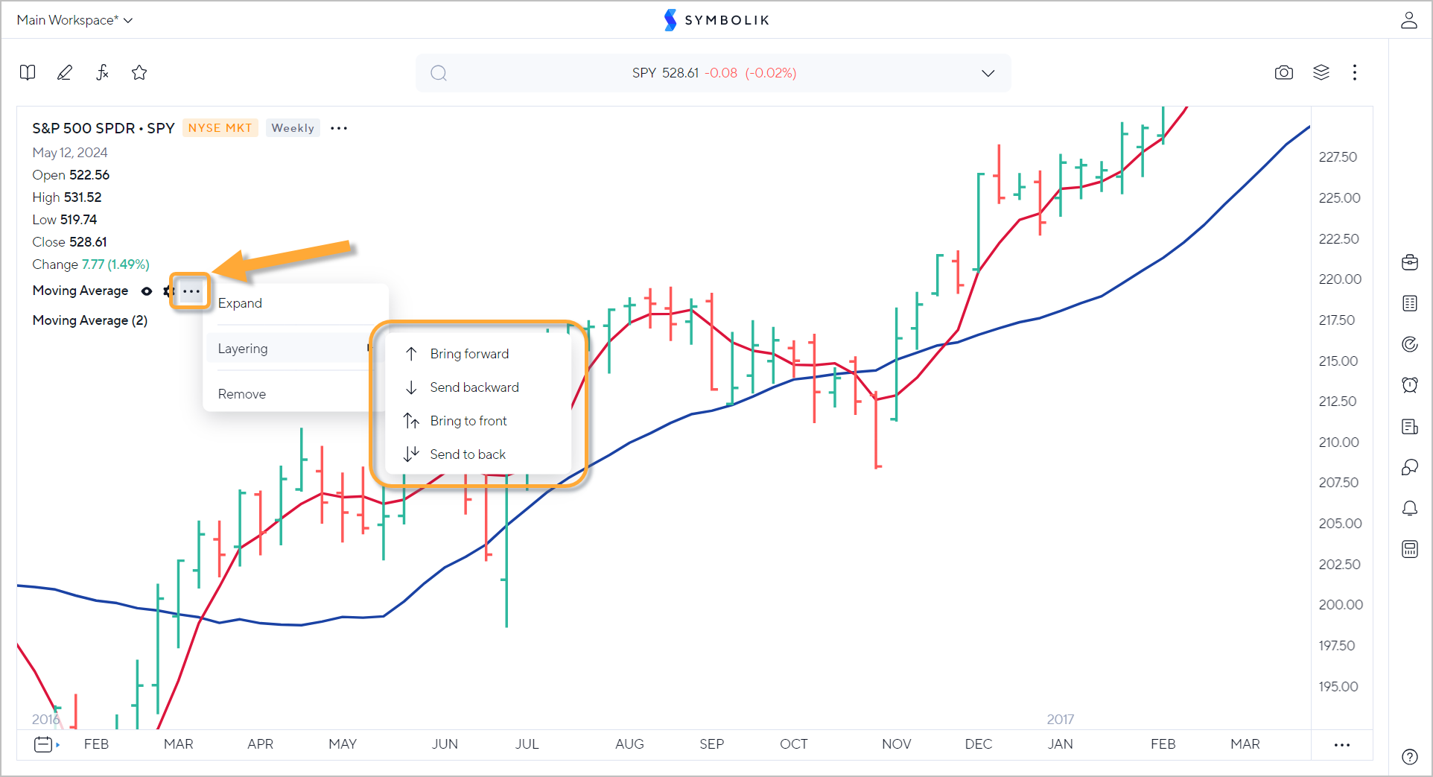Viewport: 1433px width, 777px height.
Task: Open the Main Workspace dropdown
Action: 74,20
